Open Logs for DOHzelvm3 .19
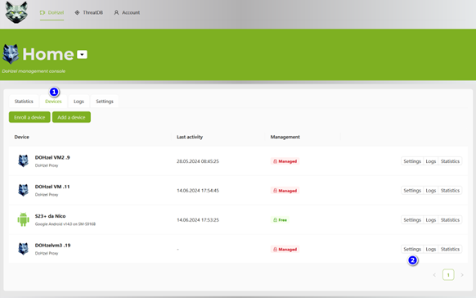Screen dimensions: 476x298 click(431, 249)
